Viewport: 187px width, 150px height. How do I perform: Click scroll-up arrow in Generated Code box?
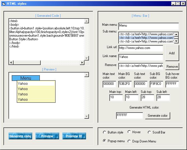click(x=86, y=21)
